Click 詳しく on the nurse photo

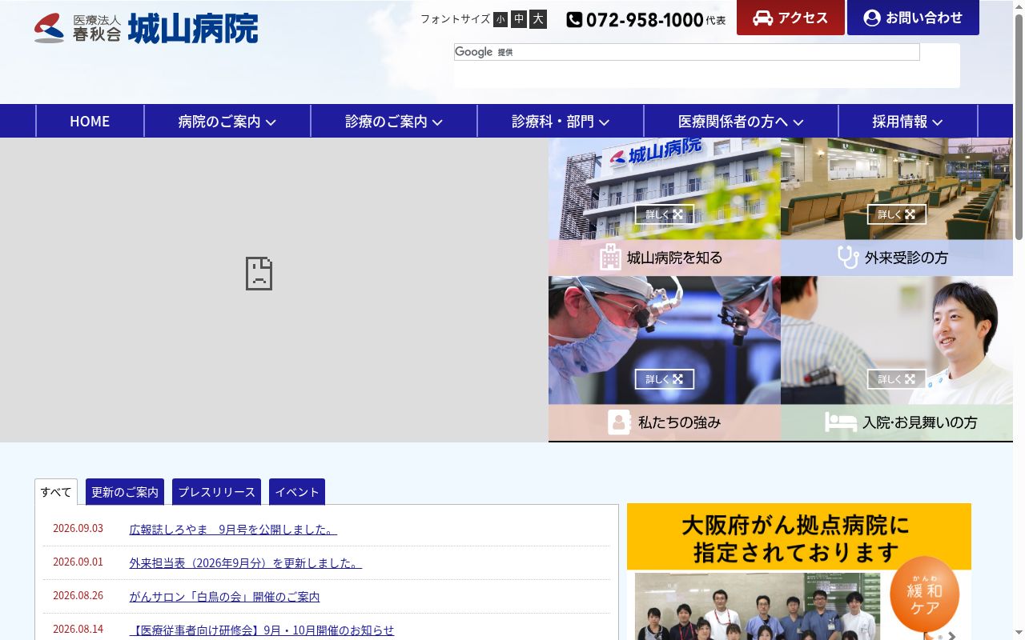point(897,379)
